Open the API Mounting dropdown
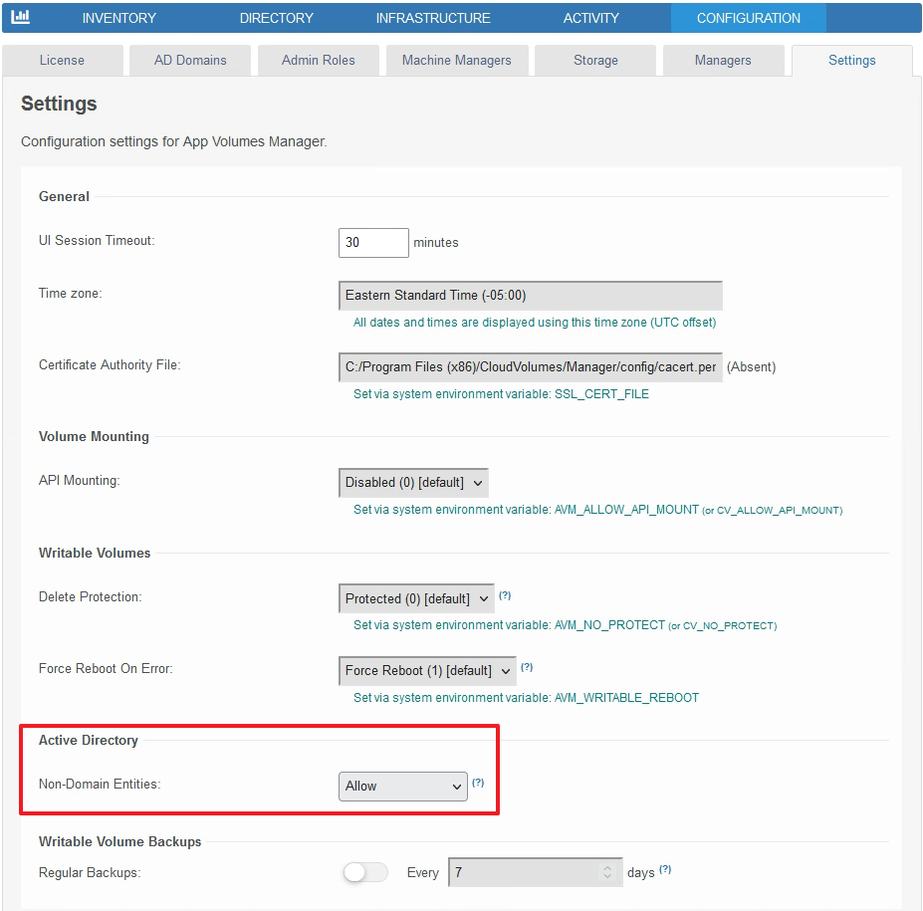923x911 pixels. click(x=412, y=482)
